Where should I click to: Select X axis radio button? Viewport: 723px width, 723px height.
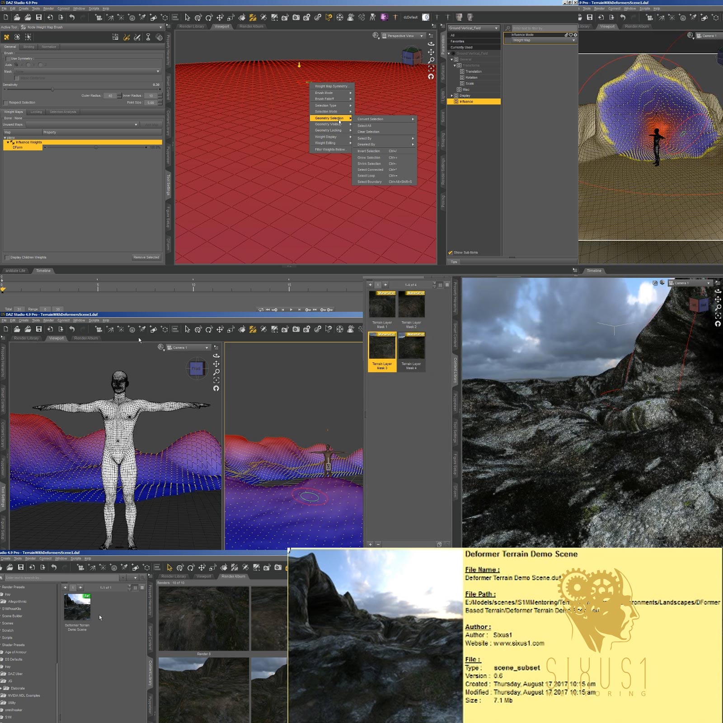(x=16, y=65)
